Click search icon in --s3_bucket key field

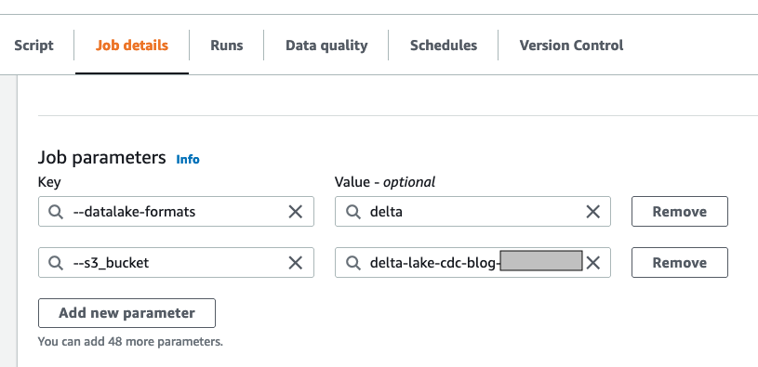[56, 263]
